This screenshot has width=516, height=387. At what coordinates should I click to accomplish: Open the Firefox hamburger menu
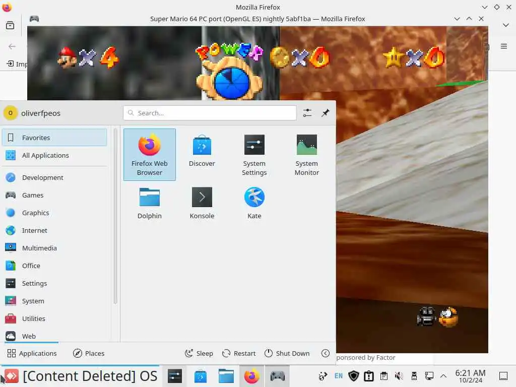(503, 46)
